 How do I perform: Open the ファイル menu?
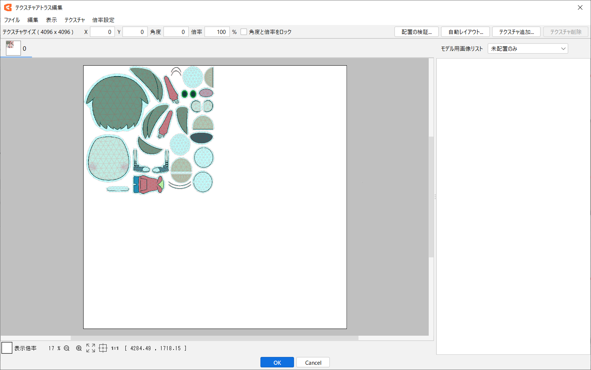[x=12, y=20]
